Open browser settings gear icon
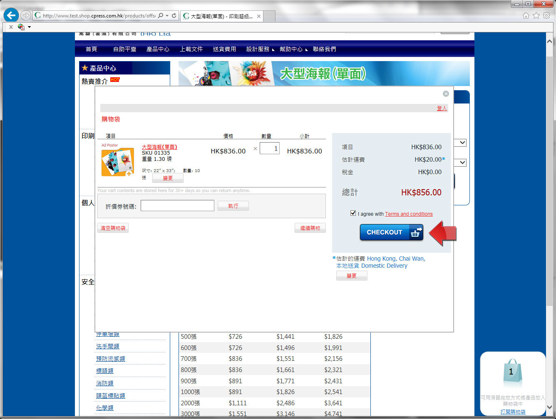This screenshot has width=556, height=419. [546, 15]
